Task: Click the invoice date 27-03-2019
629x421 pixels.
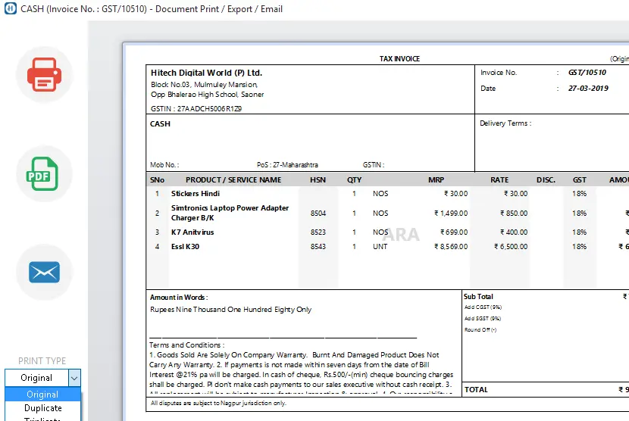Action: [588, 89]
